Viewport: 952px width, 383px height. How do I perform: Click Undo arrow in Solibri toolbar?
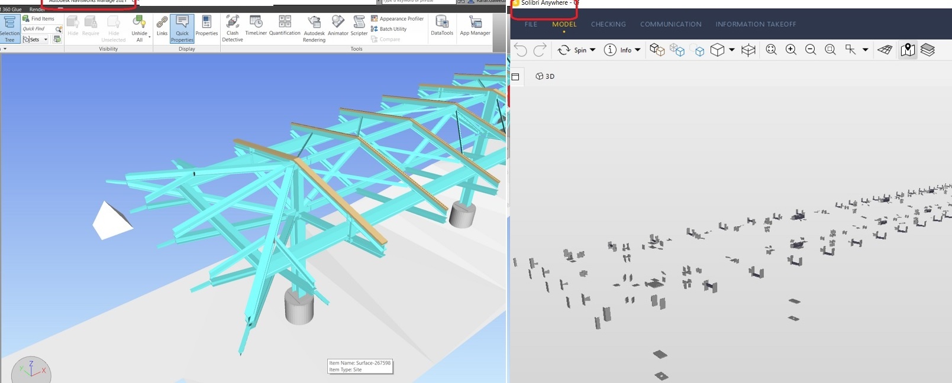521,50
